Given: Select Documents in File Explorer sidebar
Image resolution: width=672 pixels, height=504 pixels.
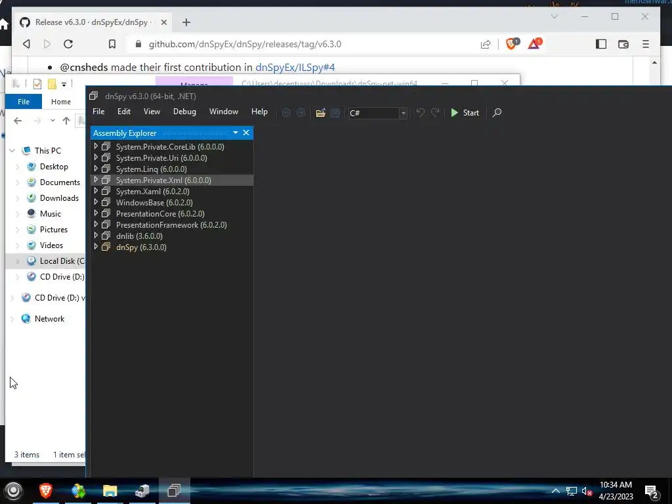Looking at the screenshot, I should tap(60, 182).
